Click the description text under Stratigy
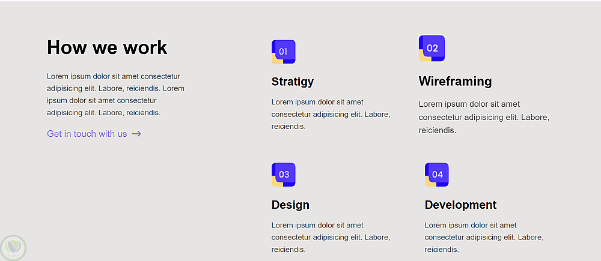 tap(331, 114)
